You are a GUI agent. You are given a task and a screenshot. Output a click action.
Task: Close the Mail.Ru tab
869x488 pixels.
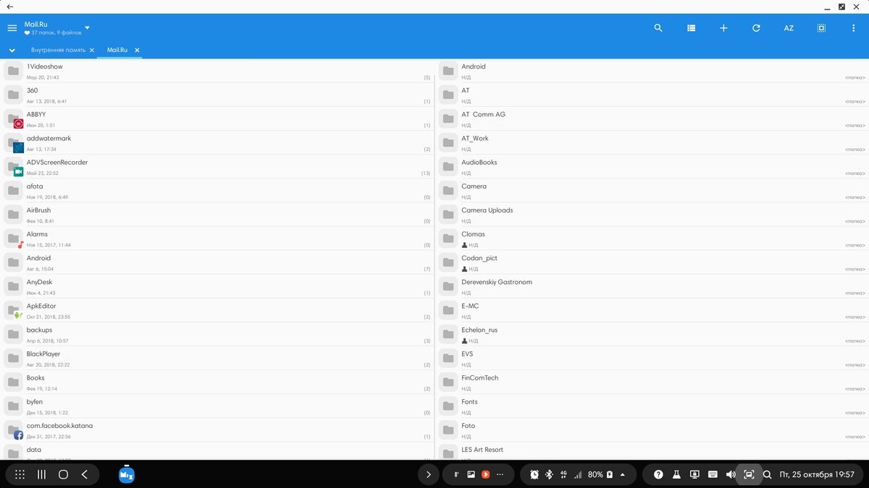(137, 51)
